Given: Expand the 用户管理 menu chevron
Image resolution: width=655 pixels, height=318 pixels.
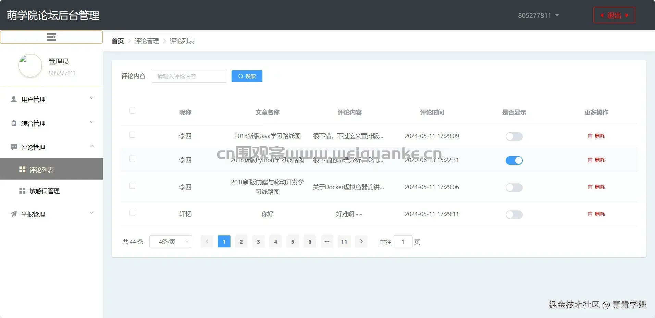Looking at the screenshot, I should pyautogui.click(x=91, y=98).
